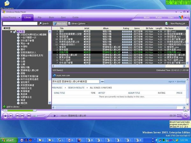Click the Search button

[x=44, y=24]
